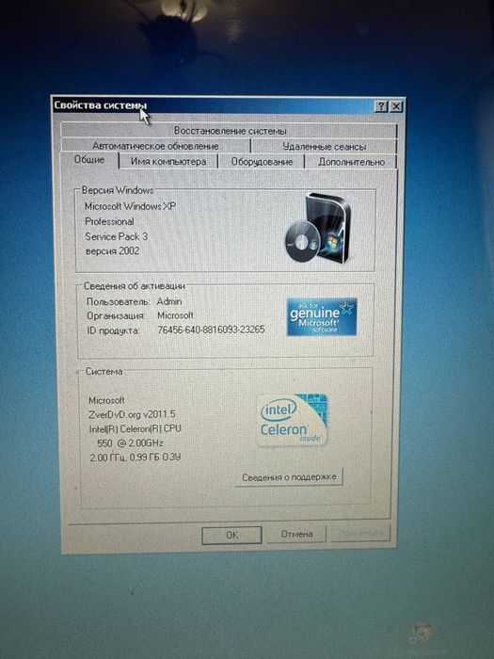Click the product ID 76456-640-8816093-23265
This screenshot has height=659, width=494.
pos(211,329)
